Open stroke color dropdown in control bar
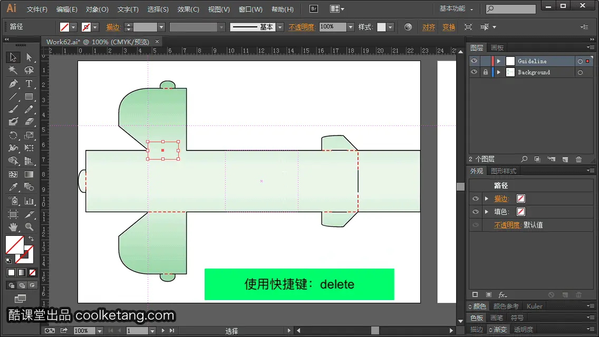The width and height of the screenshot is (599, 337). click(95, 27)
